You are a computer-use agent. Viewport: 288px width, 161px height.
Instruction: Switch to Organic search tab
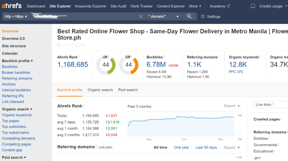[x=100, y=90]
